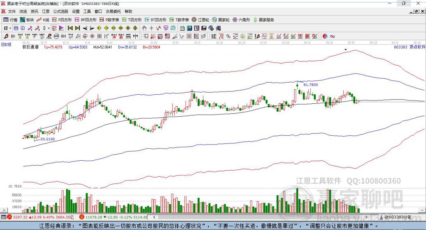The width and height of the screenshot is (426, 230).
Task: Click the Md=52.0641 indicator value
Action: tap(102, 47)
